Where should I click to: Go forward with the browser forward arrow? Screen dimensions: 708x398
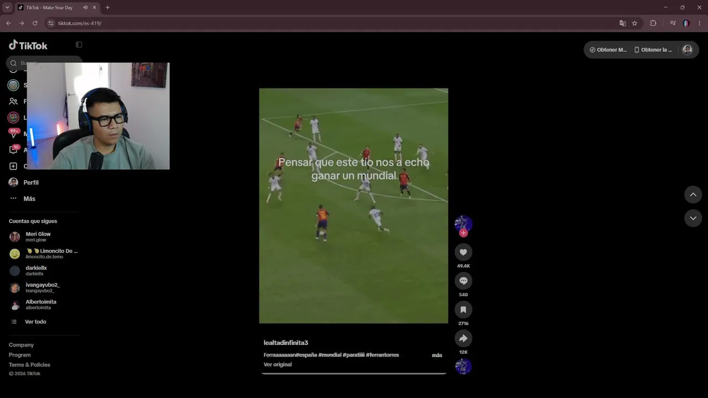tap(22, 23)
